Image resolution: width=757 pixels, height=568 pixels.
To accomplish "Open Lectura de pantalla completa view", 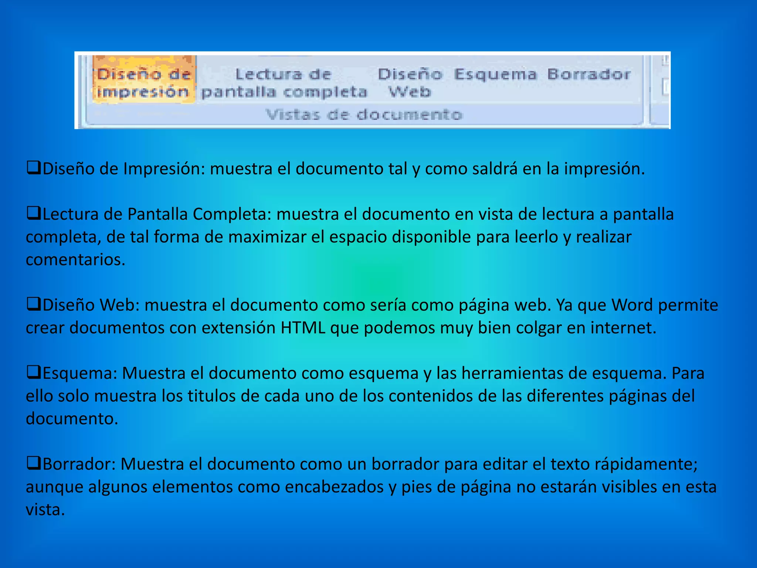I will (x=284, y=83).
